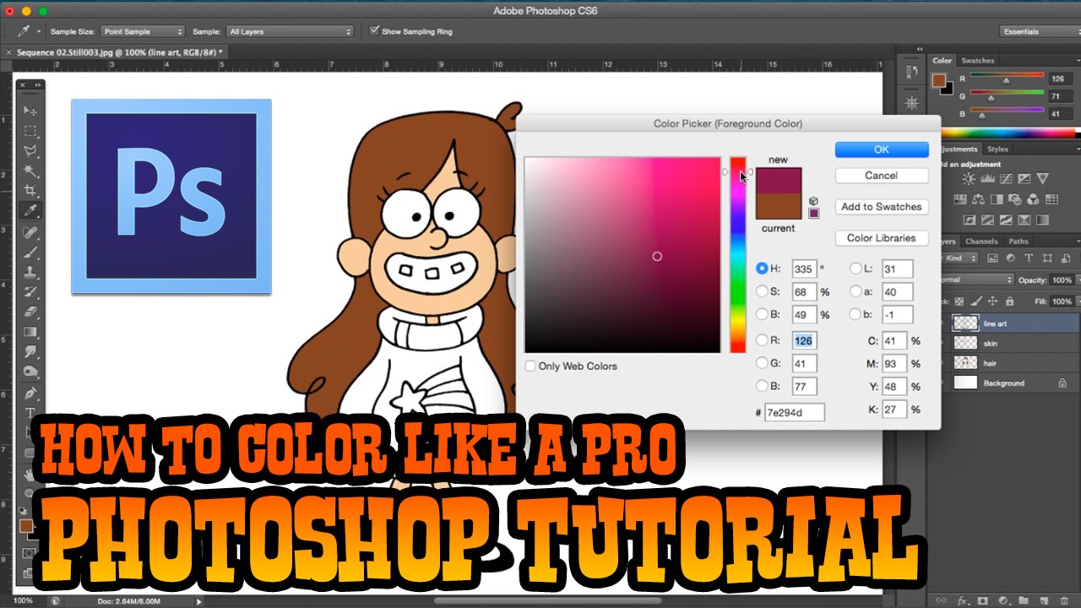Select the Lab 'b' radio button

pyautogui.click(x=856, y=314)
